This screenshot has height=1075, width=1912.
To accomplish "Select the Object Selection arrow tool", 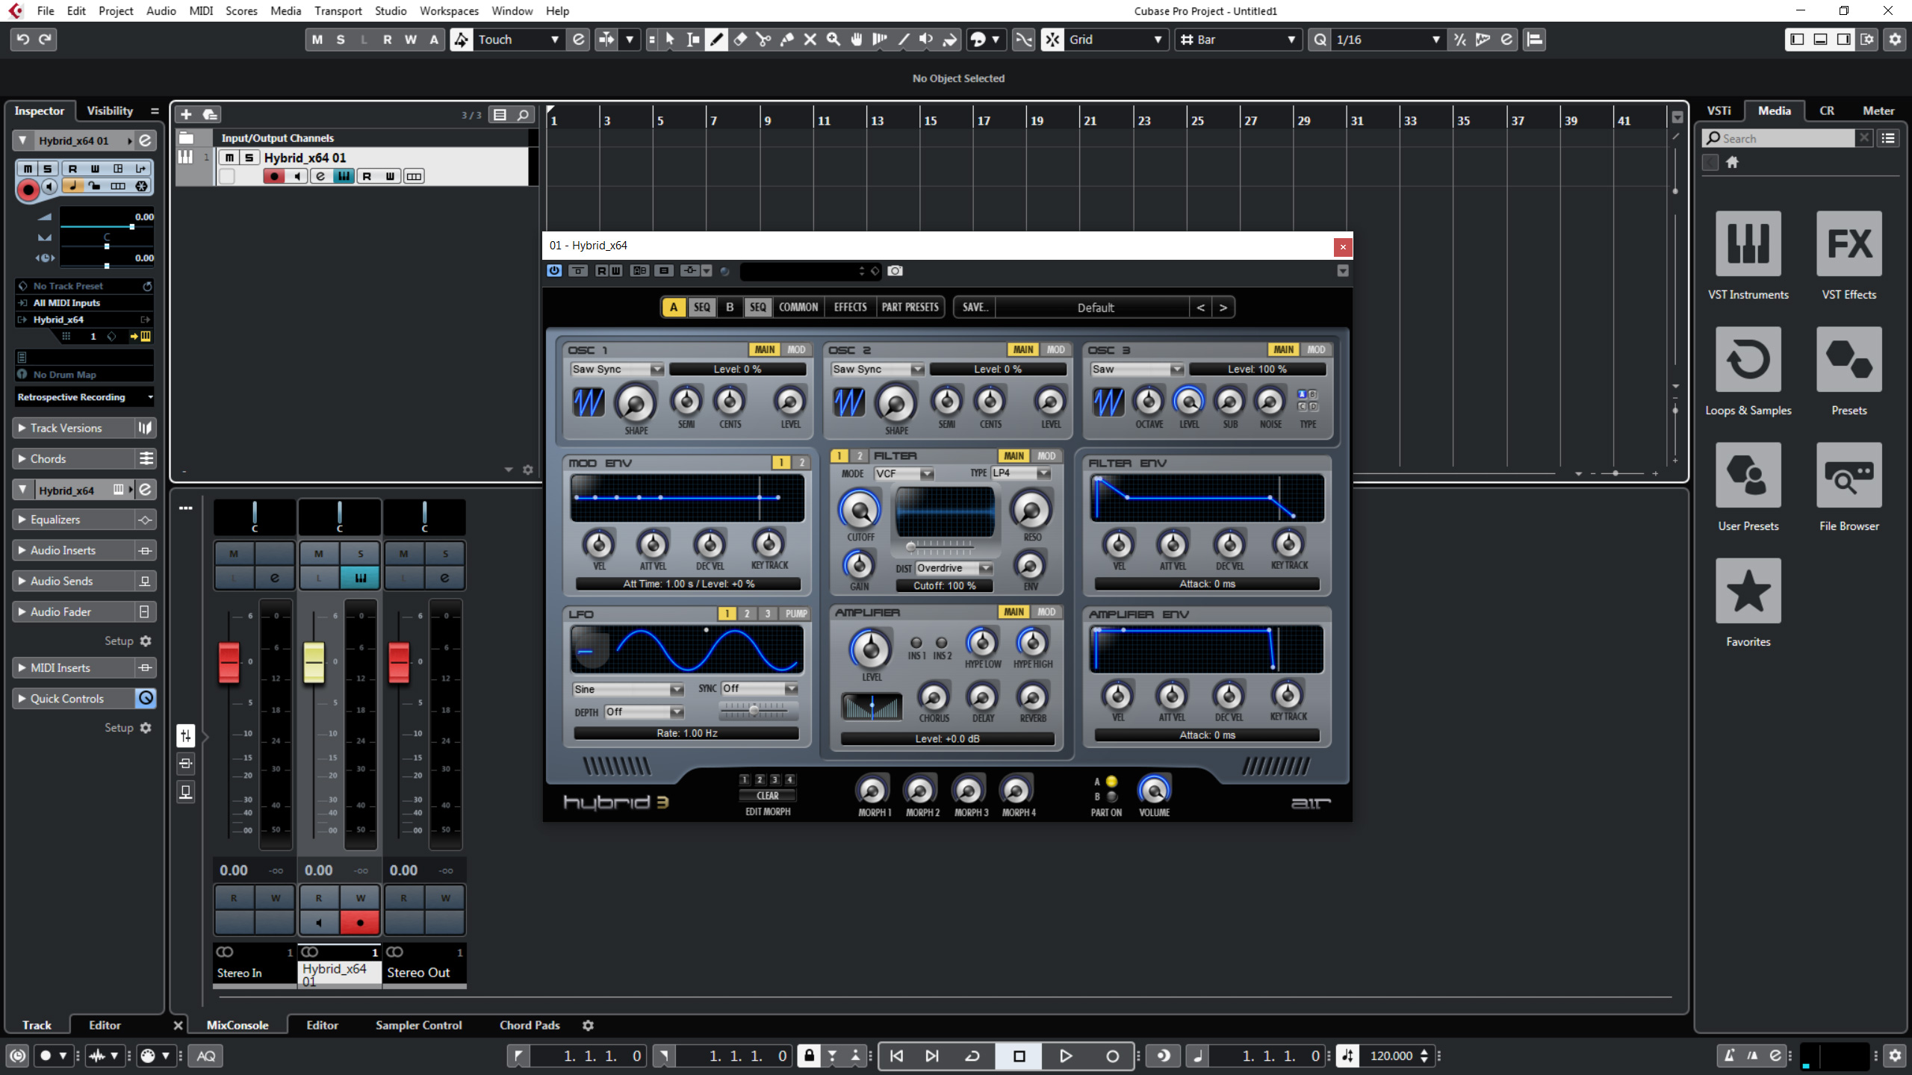I will 670,40.
